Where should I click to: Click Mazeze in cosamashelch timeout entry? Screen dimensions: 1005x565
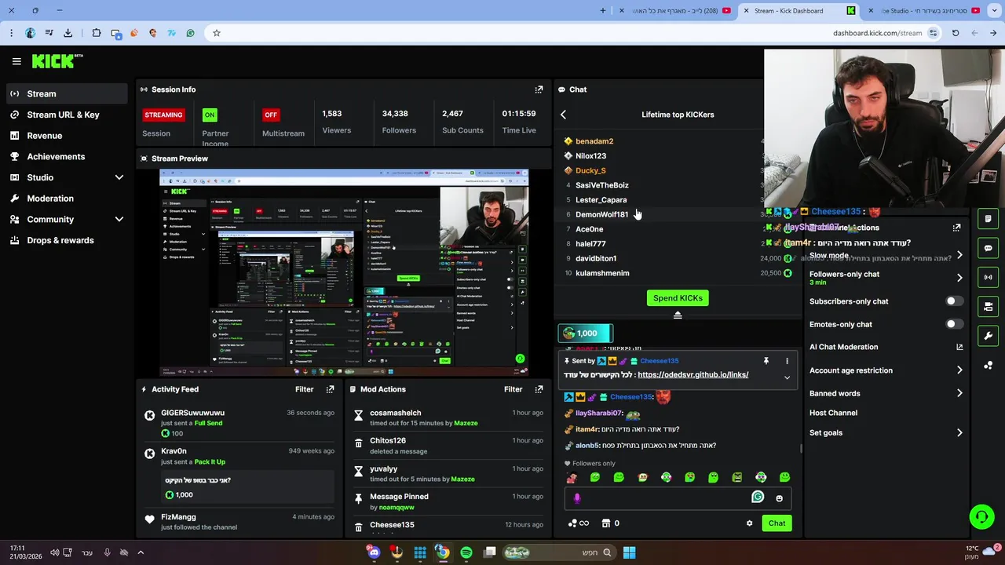pyautogui.click(x=466, y=423)
